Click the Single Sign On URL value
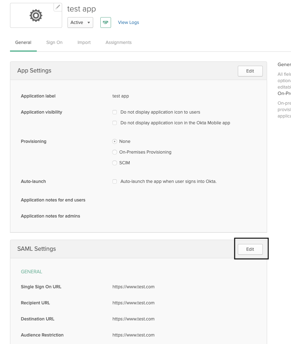 click(x=134, y=287)
